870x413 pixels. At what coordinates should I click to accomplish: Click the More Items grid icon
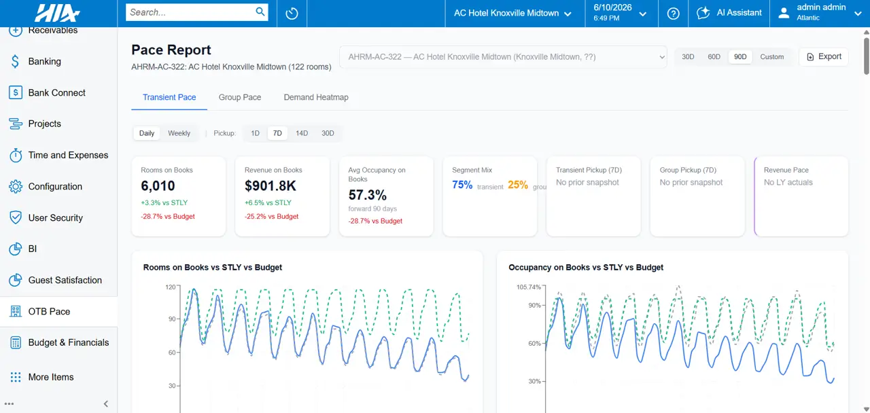16,377
